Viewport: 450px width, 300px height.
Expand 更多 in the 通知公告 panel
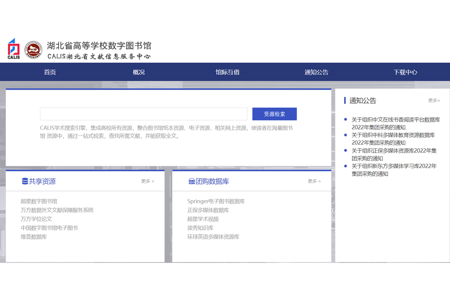[x=434, y=100]
